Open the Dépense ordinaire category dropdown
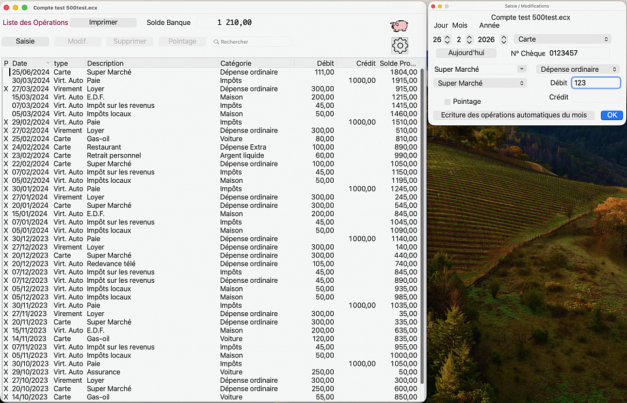The height and width of the screenshot is (403, 627). point(577,69)
